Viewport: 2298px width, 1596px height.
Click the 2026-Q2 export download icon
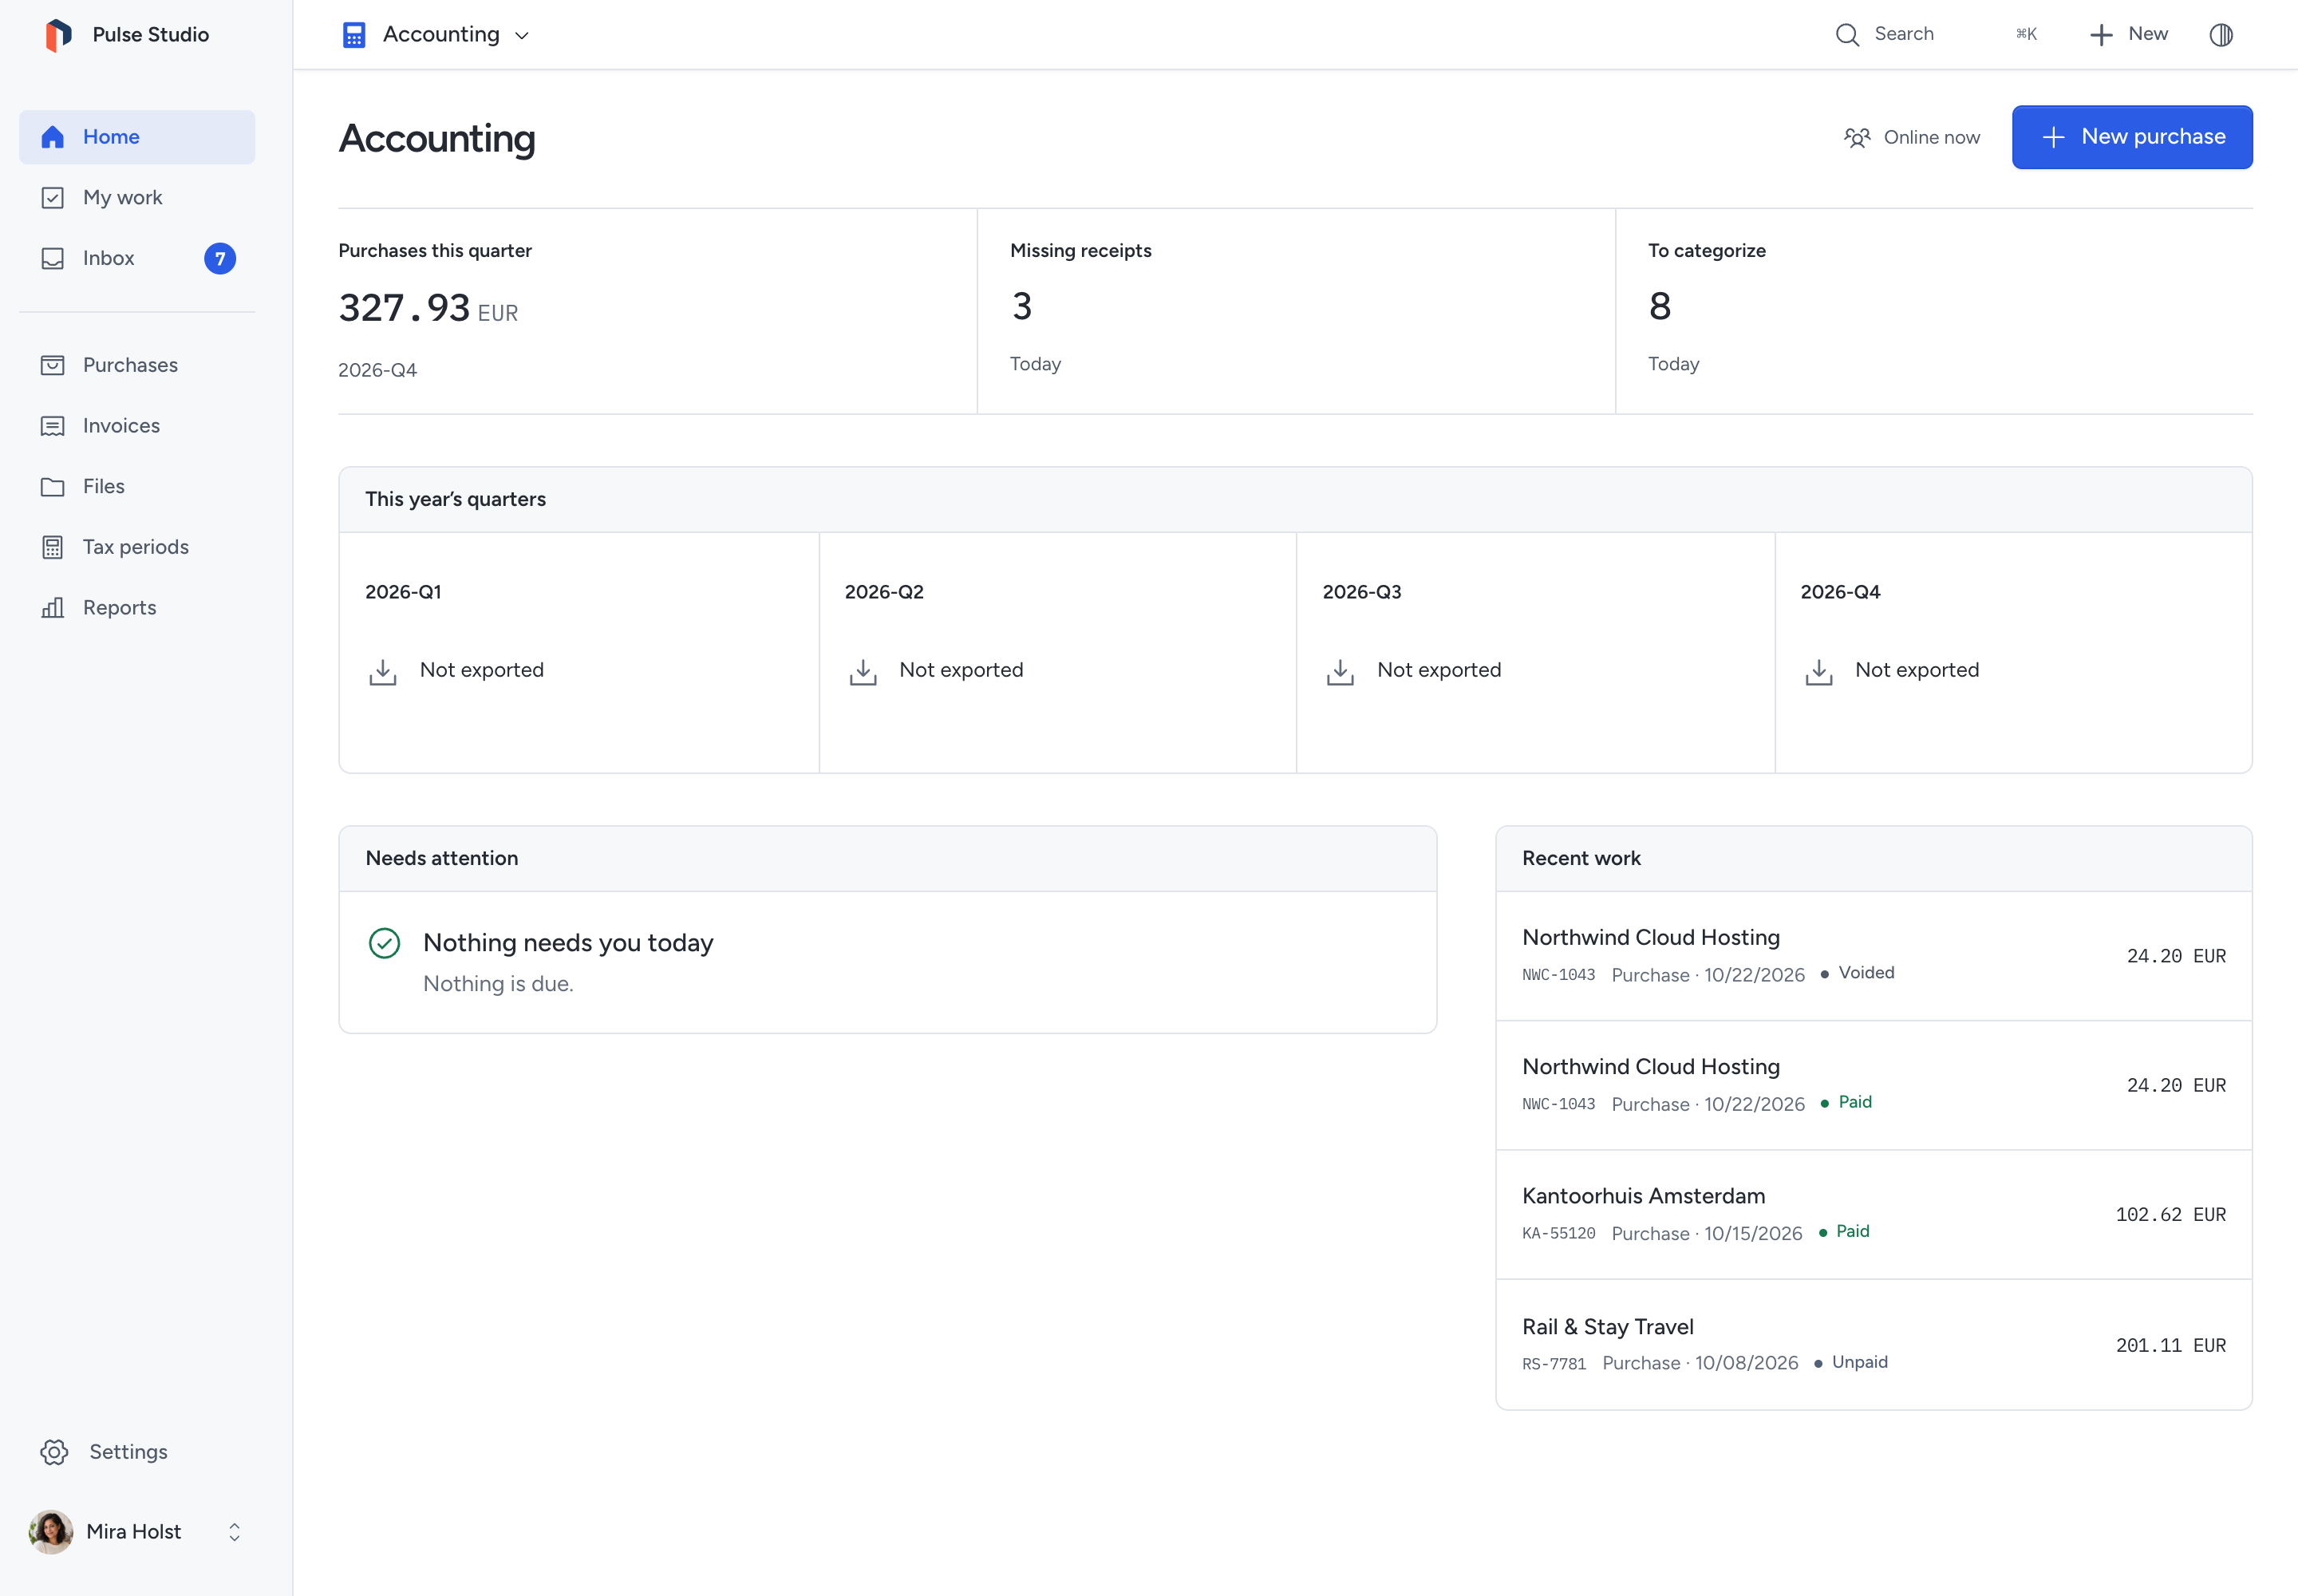coord(863,672)
